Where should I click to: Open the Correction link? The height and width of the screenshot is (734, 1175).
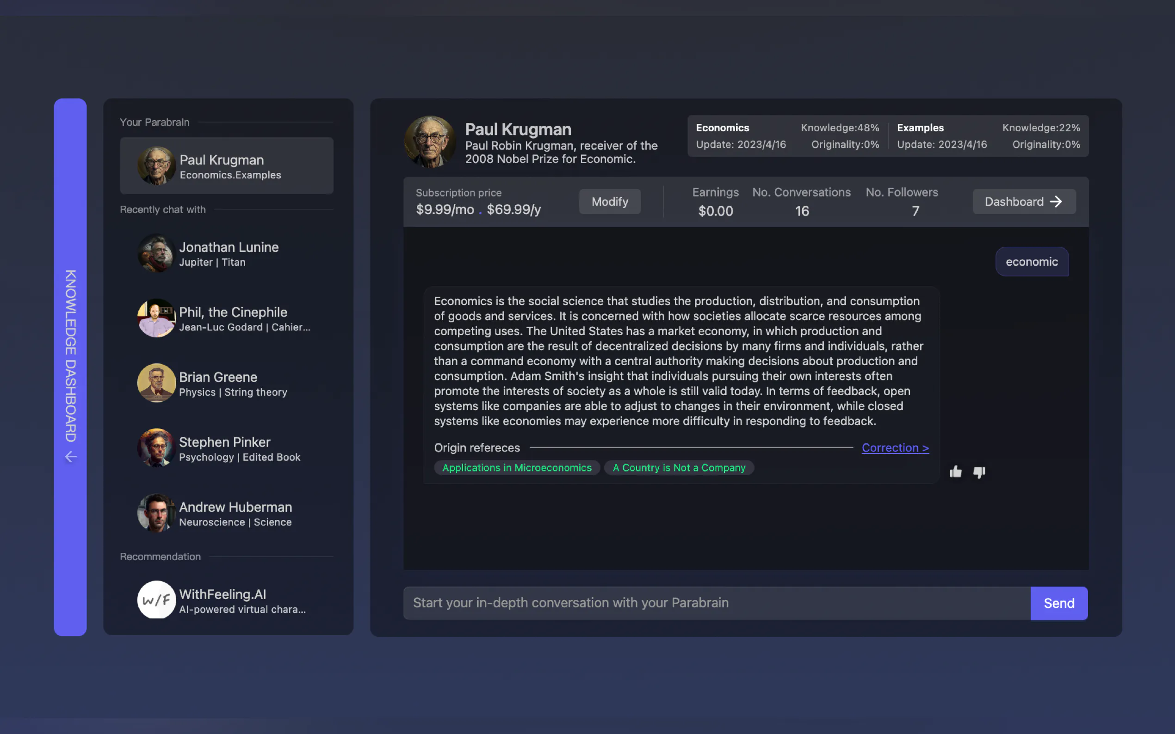(x=895, y=447)
